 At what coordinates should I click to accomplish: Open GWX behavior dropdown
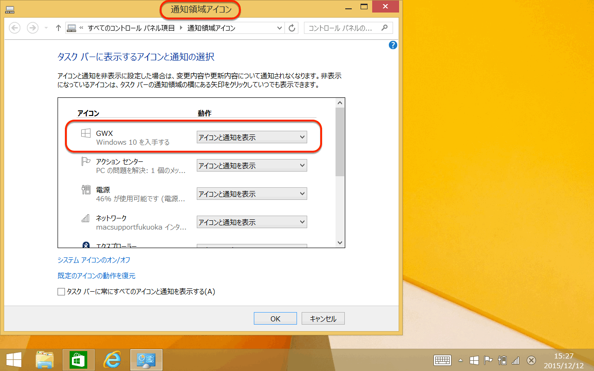point(252,137)
